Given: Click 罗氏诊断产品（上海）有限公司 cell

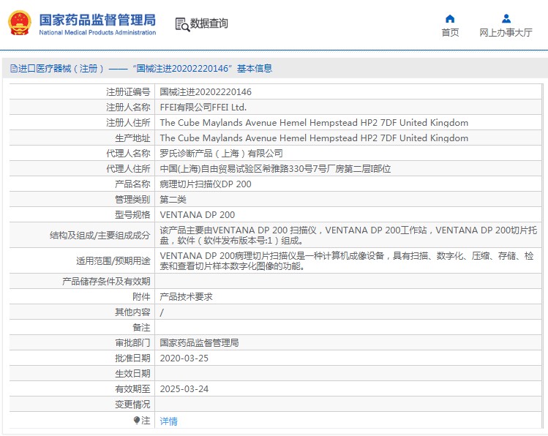Looking at the screenshot, I should point(221,154).
